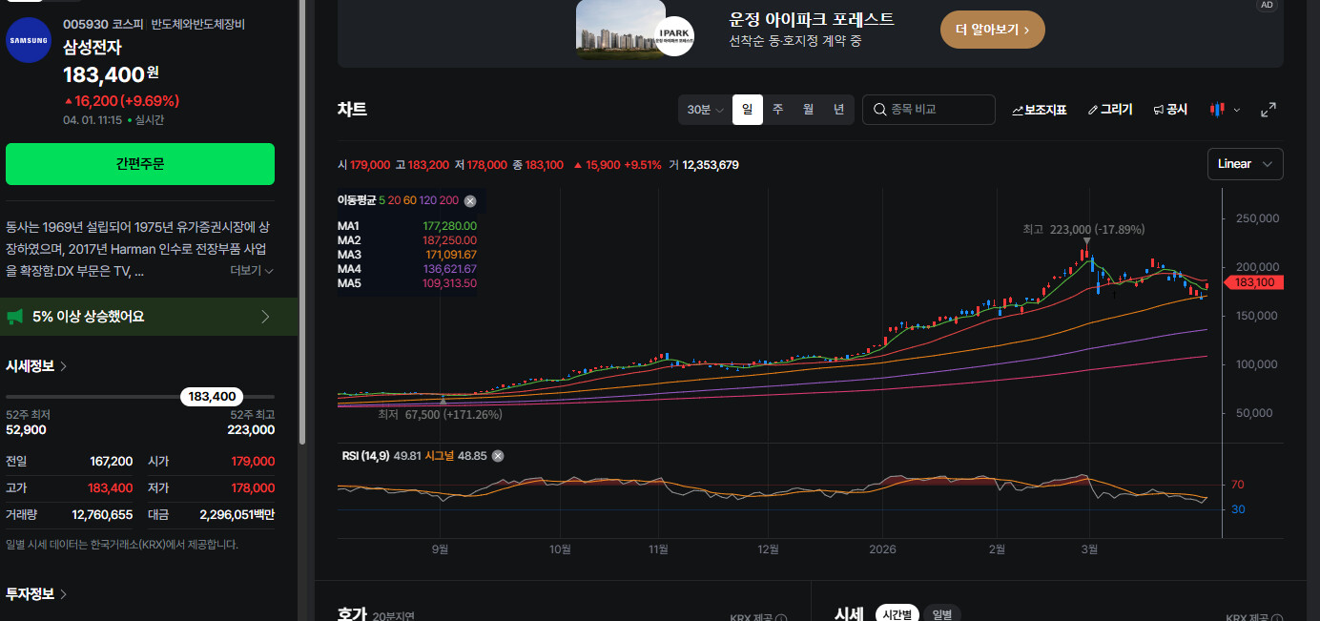1320x621 pixels.
Task: Open 공시 disclosures from chart toolbar
Action: click(x=1170, y=110)
